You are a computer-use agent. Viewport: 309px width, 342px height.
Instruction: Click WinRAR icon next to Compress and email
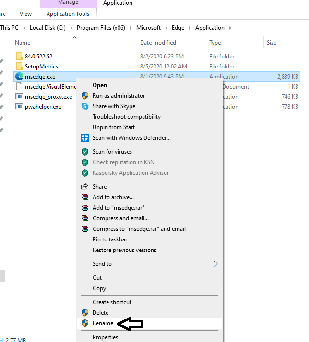(84, 218)
